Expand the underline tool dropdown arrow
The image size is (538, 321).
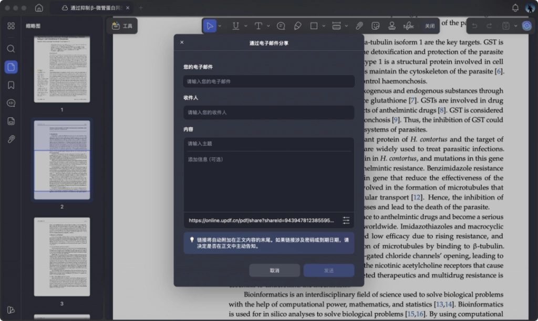point(246,26)
